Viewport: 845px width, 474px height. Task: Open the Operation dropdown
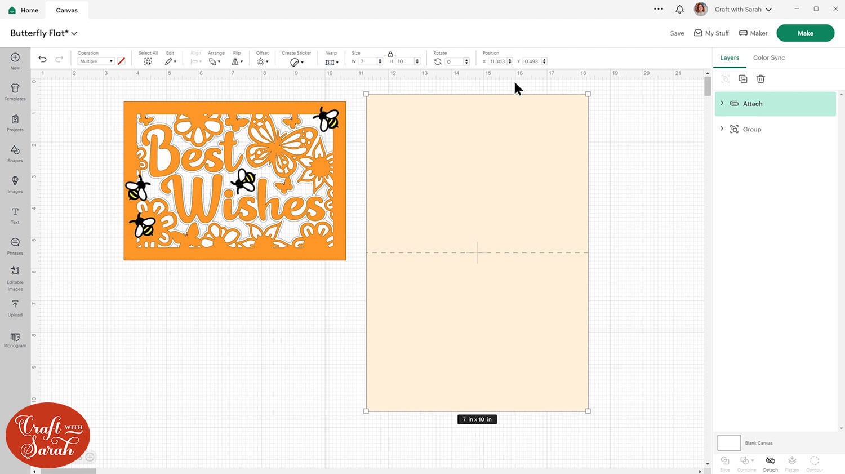96,61
